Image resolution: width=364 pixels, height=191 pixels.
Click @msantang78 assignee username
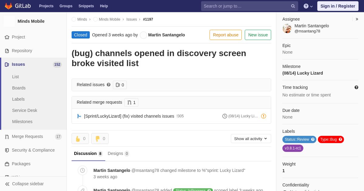tap(307, 31)
